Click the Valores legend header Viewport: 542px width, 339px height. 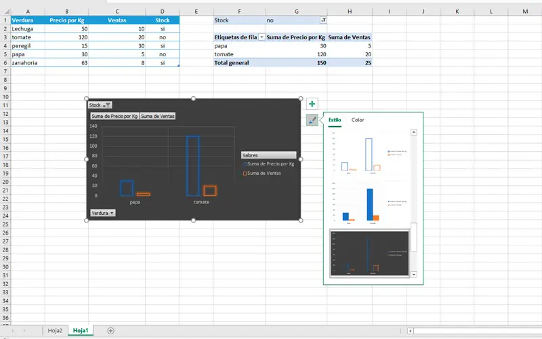(268, 155)
